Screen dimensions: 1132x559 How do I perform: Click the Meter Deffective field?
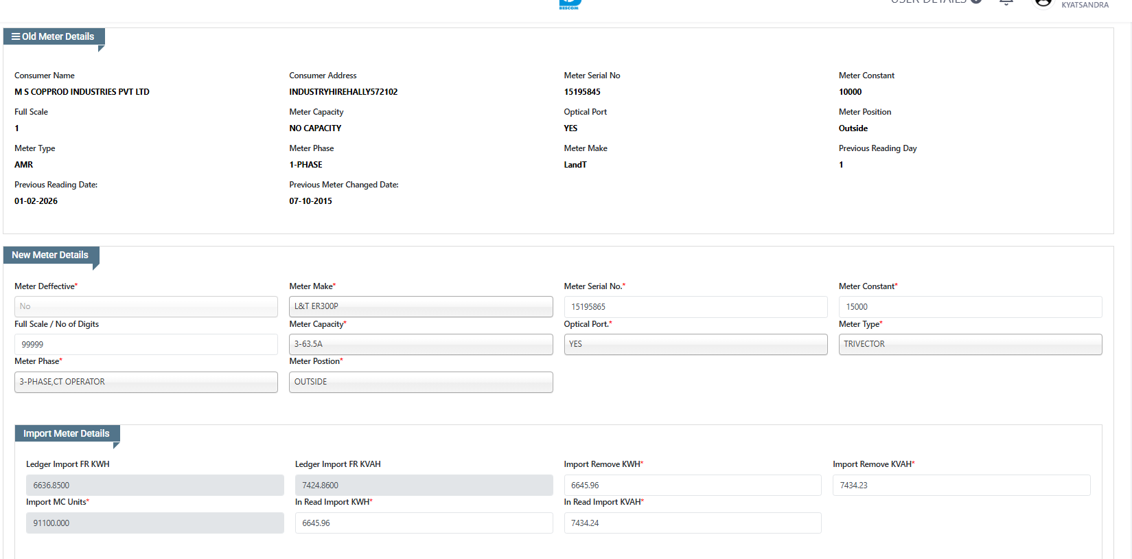coord(146,306)
